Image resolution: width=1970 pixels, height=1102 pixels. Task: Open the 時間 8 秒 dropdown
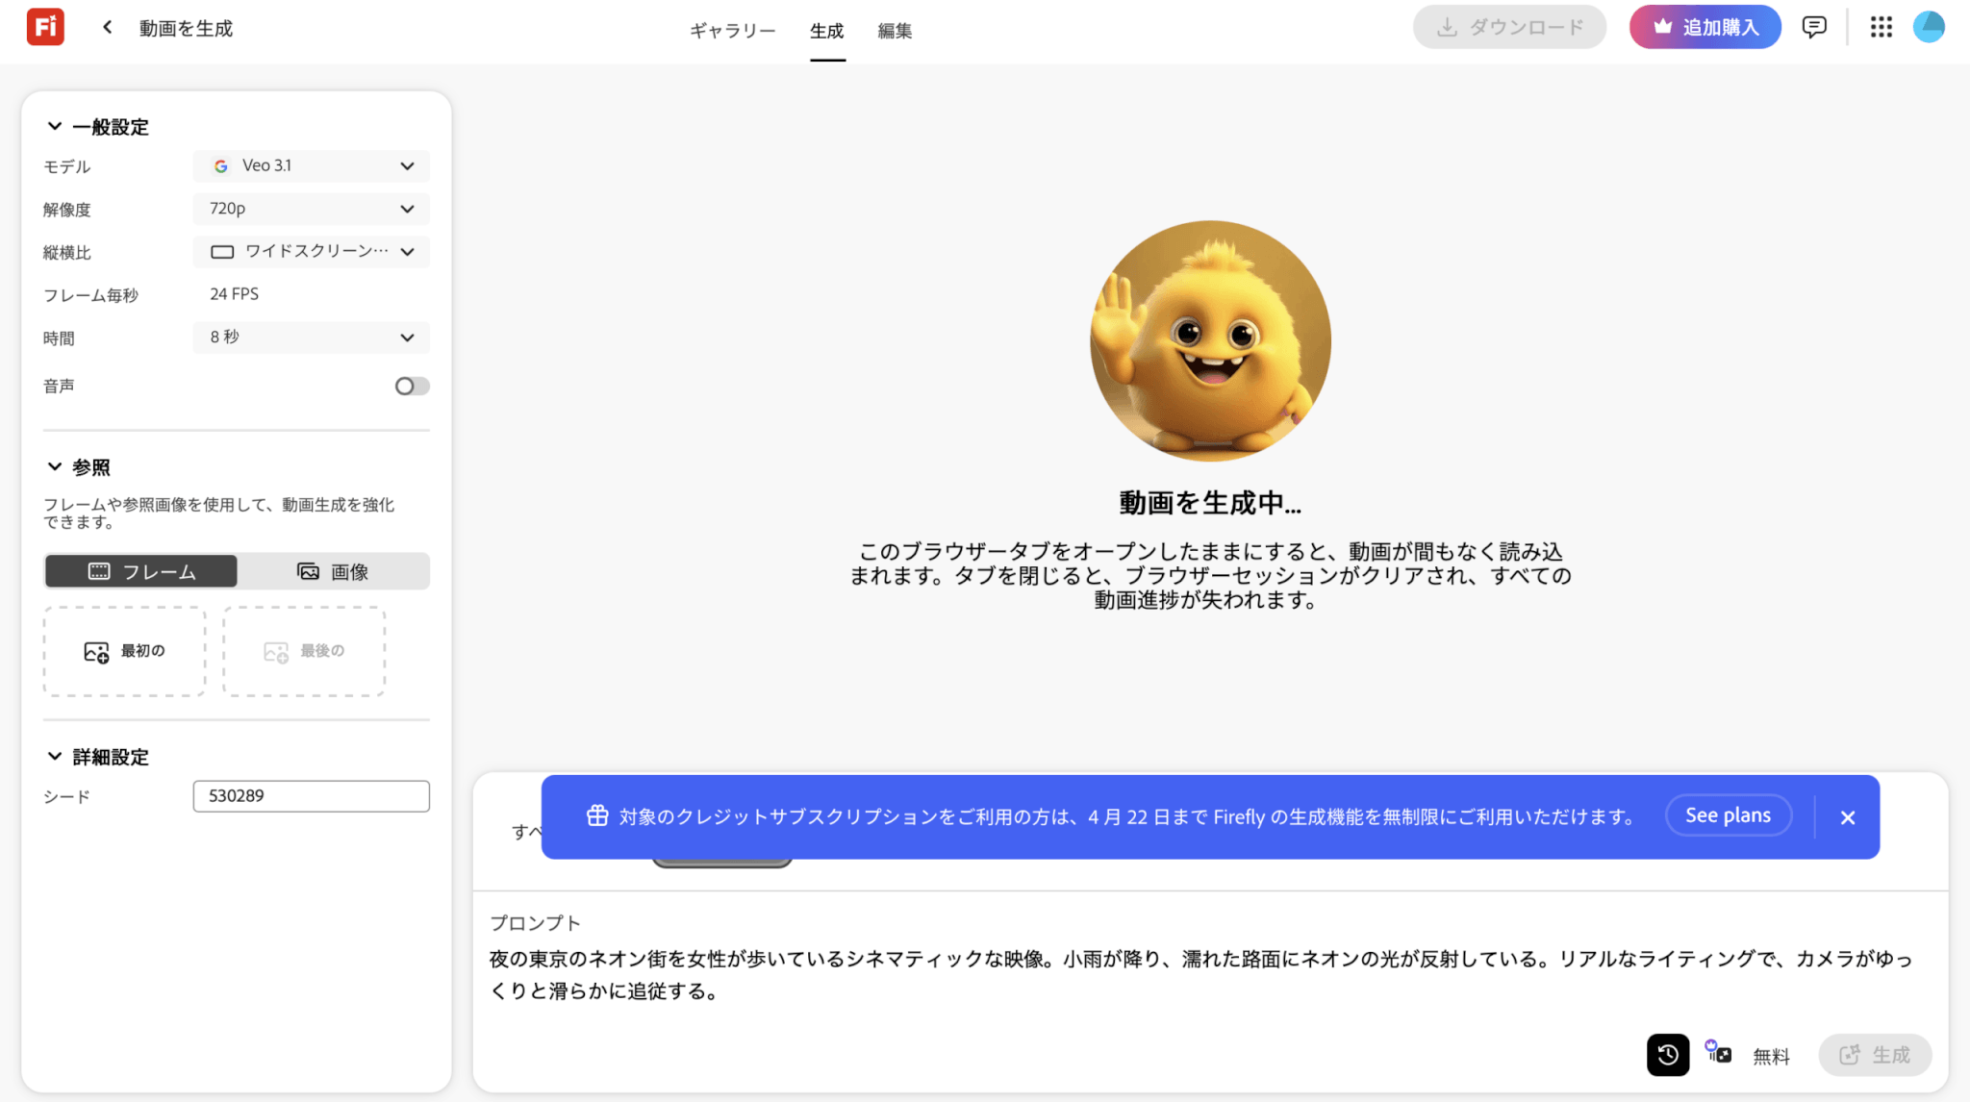(311, 338)
